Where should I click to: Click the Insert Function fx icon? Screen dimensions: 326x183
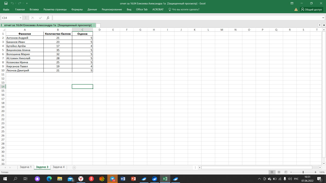click(48, 18)
